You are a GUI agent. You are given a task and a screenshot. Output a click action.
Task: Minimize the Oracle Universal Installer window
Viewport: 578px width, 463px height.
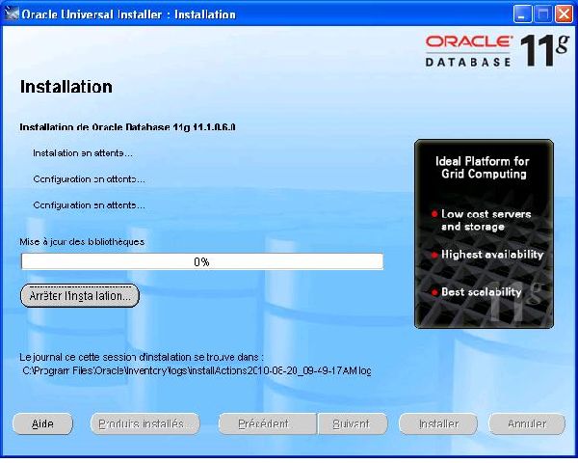[522, 14]
